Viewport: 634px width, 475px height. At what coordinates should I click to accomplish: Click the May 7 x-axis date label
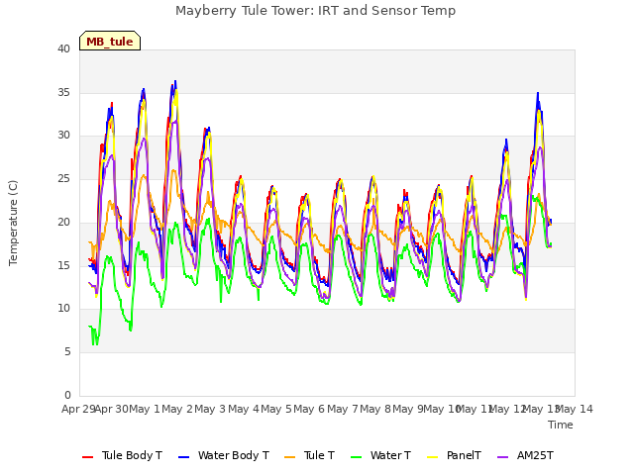pyautogui.click(x=343, y=409)
